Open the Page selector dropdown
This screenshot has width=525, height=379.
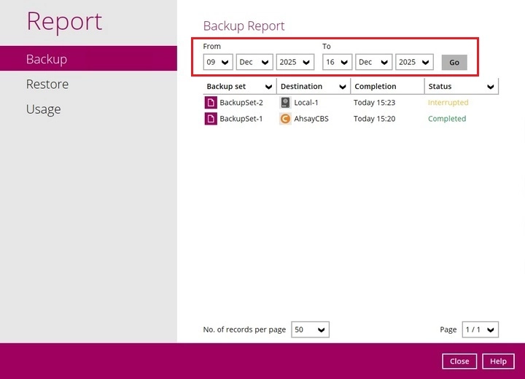tap(481, 330)
